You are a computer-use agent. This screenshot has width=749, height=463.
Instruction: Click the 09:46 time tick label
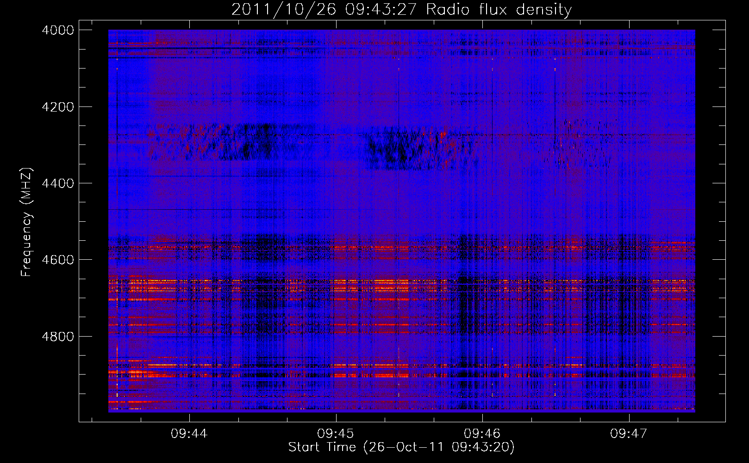coord(482,434)
